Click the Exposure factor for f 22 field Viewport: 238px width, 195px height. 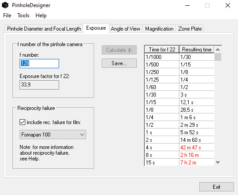pyautogui.click(x=39, y=85)
